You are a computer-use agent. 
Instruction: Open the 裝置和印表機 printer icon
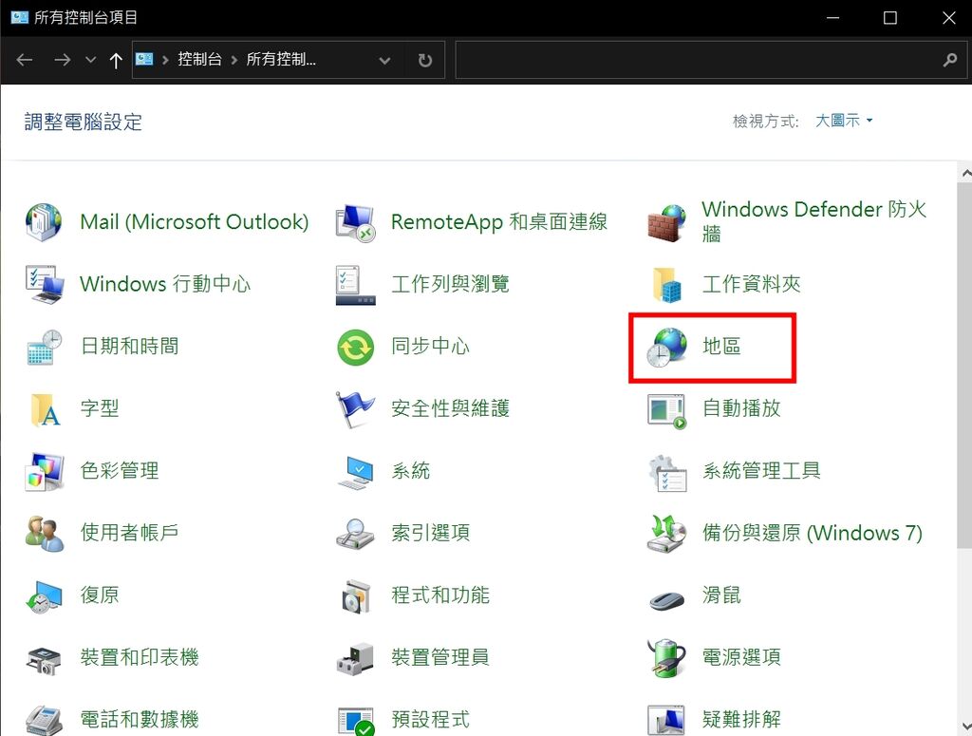tap(44, 660)
